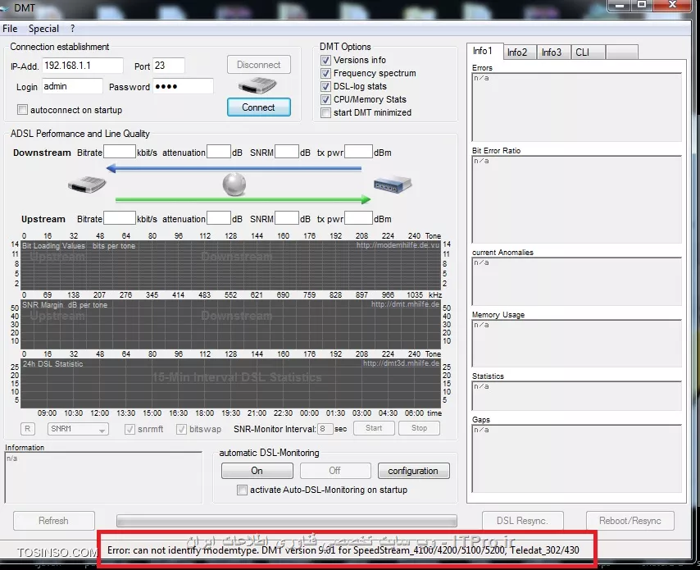Screen dimensions: 700x570
Task: Open the File menu
Action: [10, 29]
